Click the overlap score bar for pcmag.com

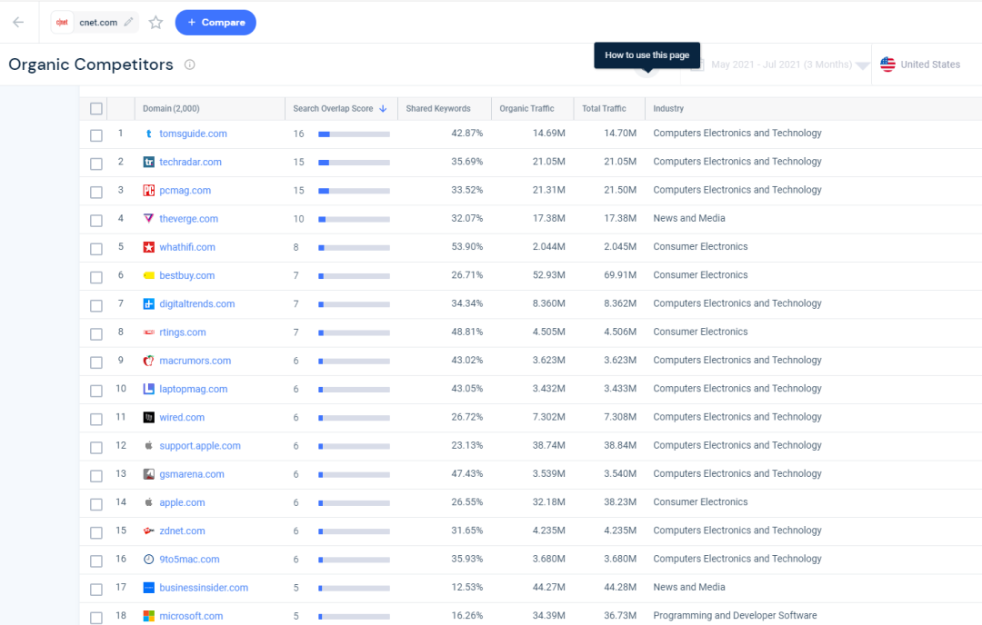pos(354,191)
